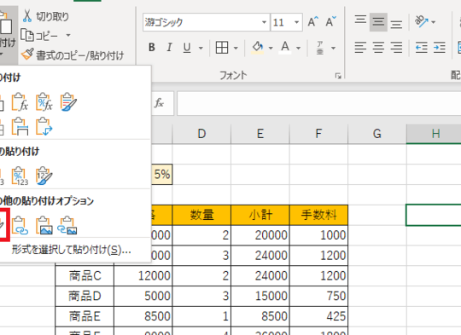
Task: Apply borders with the borders button
Action: click(x=222, y=47)
